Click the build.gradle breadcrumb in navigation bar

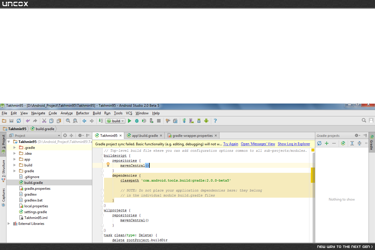(42, 129)
